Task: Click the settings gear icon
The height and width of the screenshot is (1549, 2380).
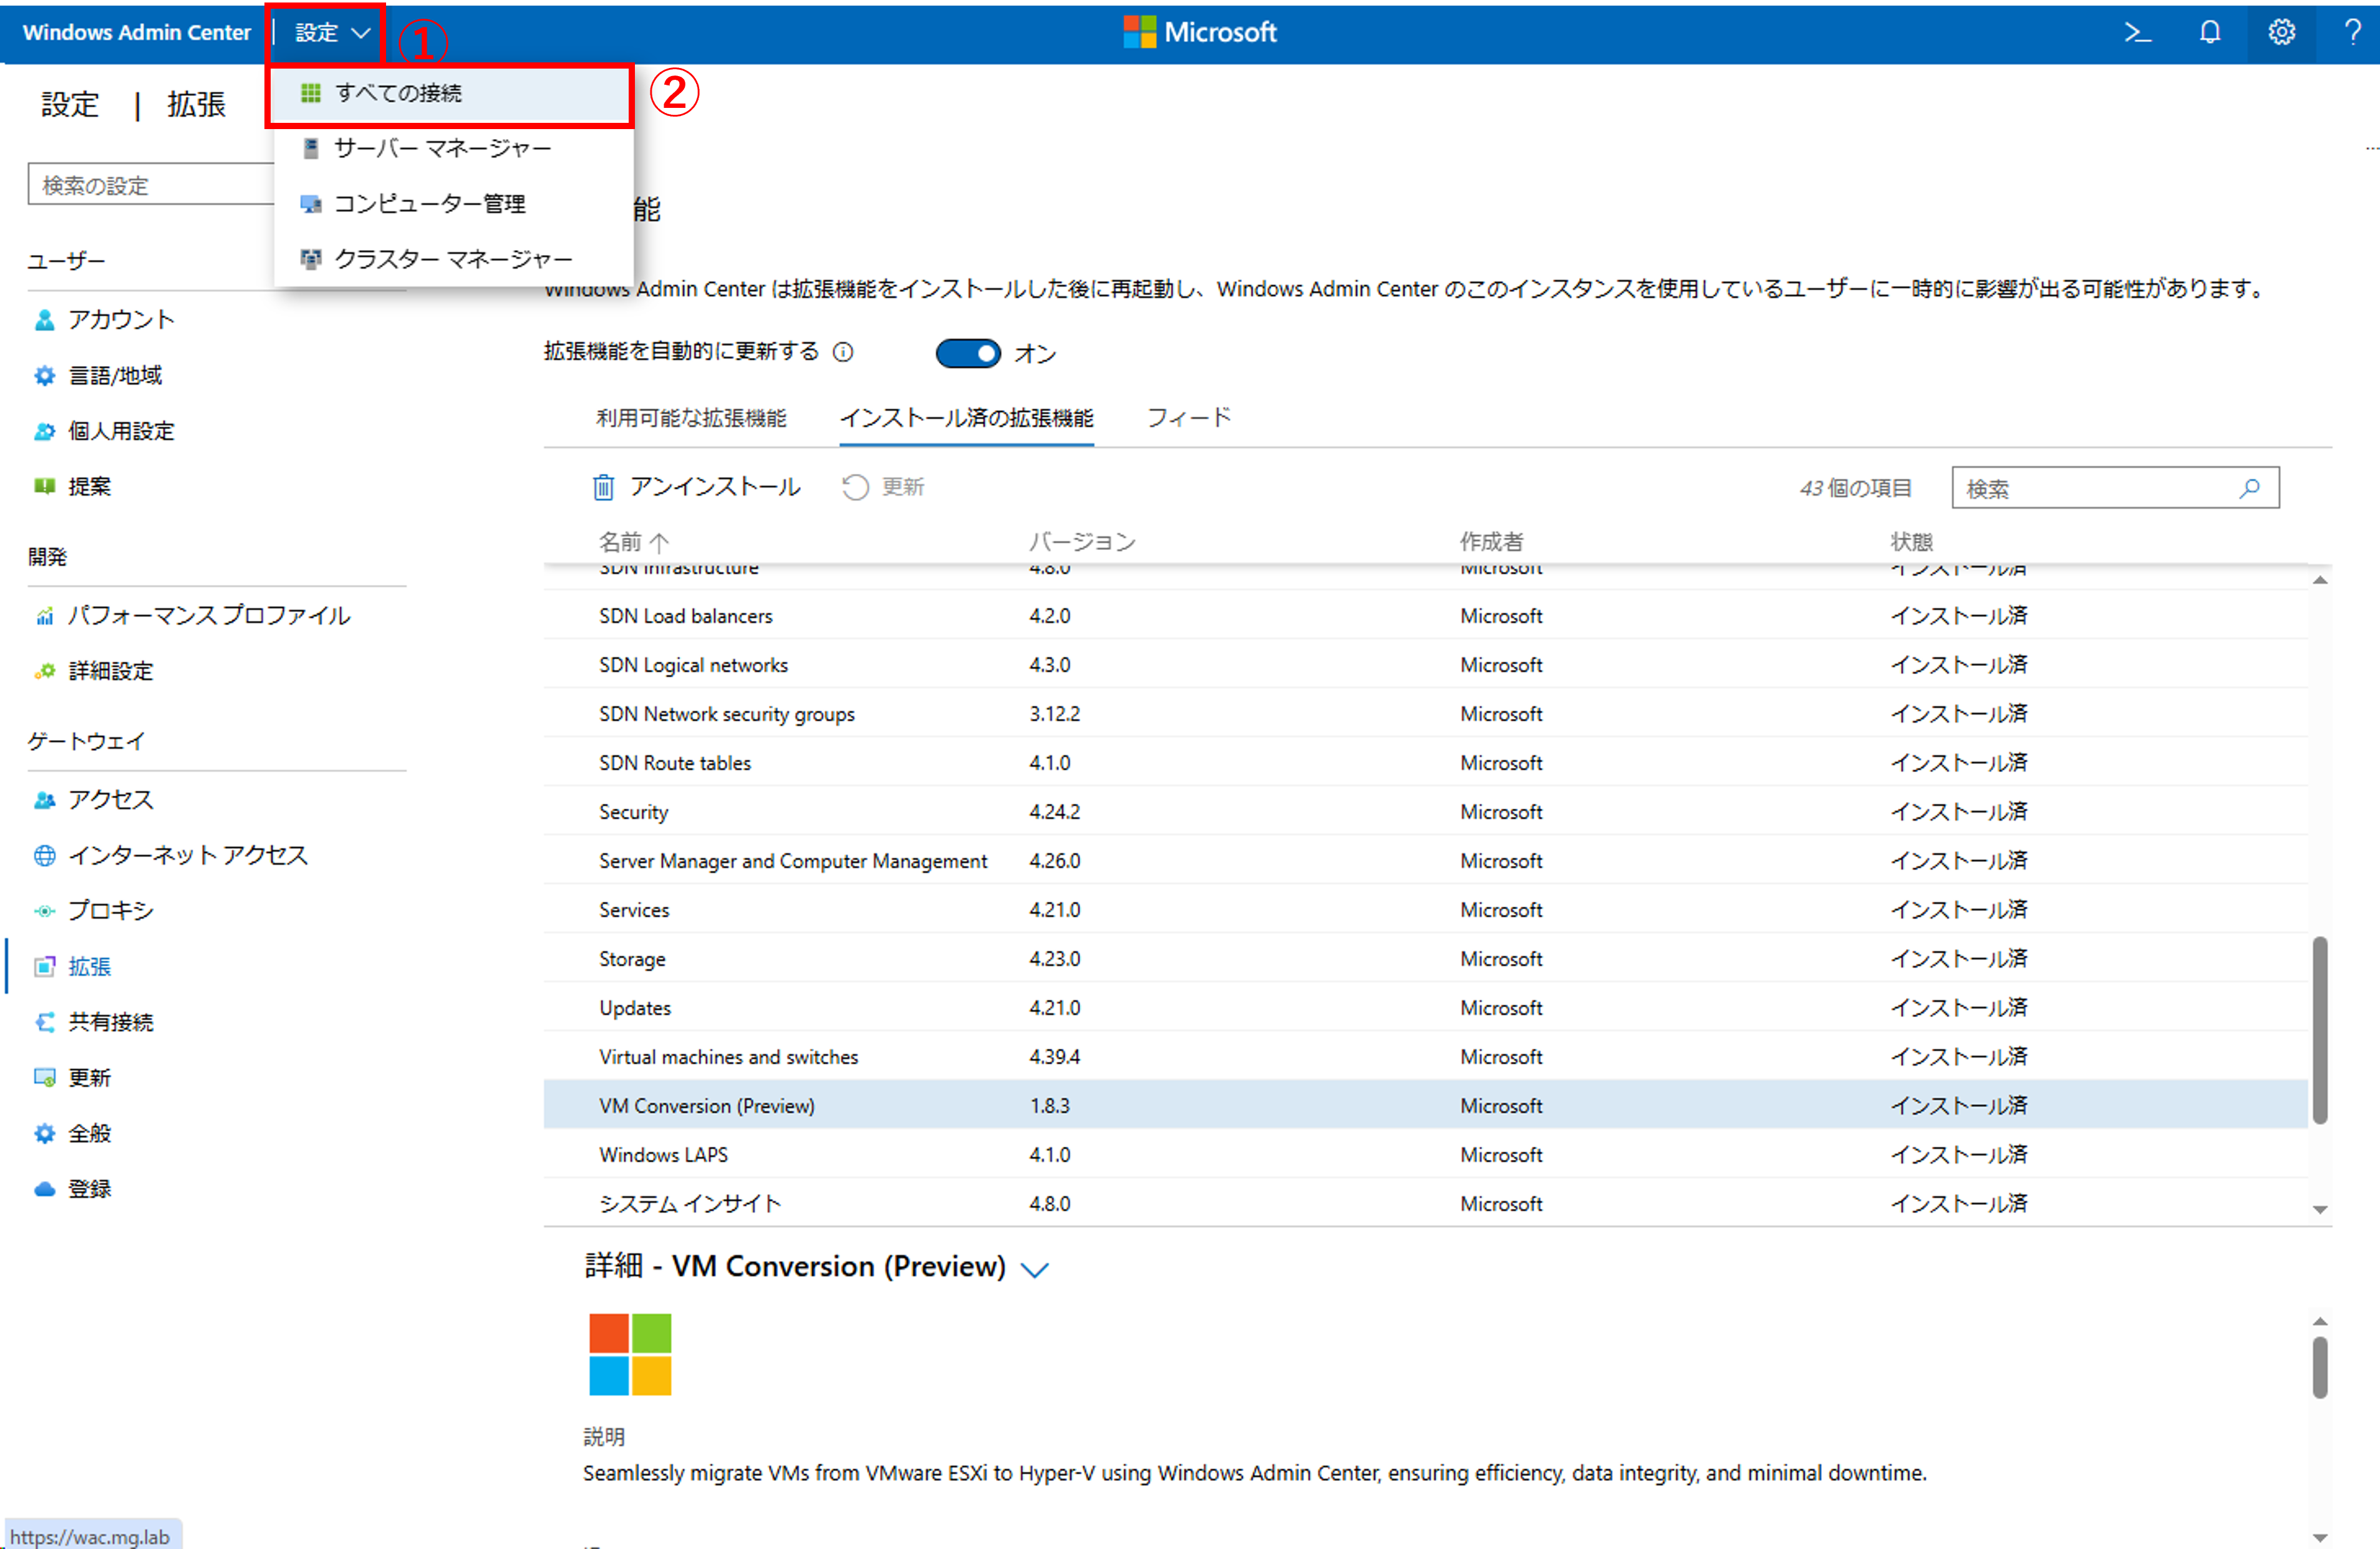Action: click(x=2281, y=32)
